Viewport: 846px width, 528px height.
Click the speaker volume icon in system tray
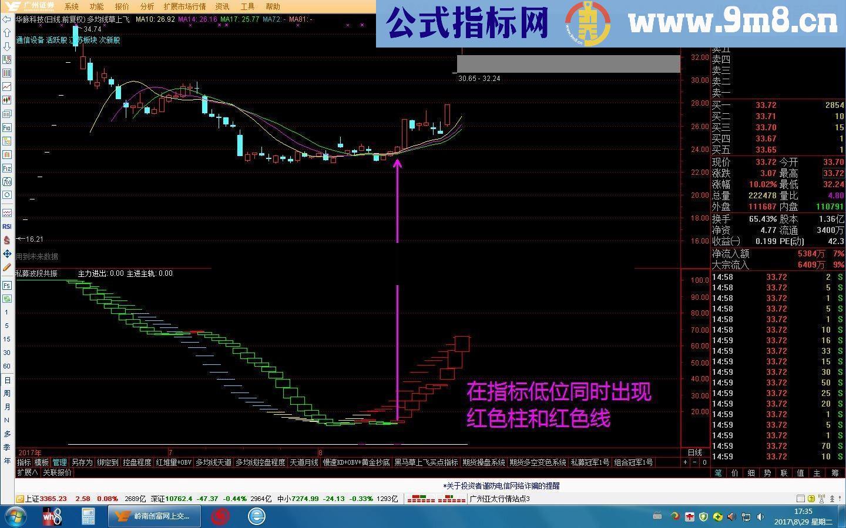tap(760, 517)
